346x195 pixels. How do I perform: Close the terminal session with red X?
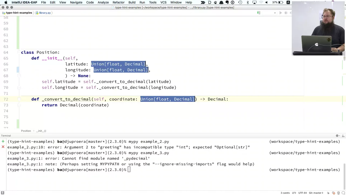click(x=3, y=147)
